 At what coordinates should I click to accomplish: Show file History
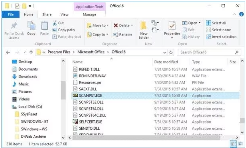(191, 37)
